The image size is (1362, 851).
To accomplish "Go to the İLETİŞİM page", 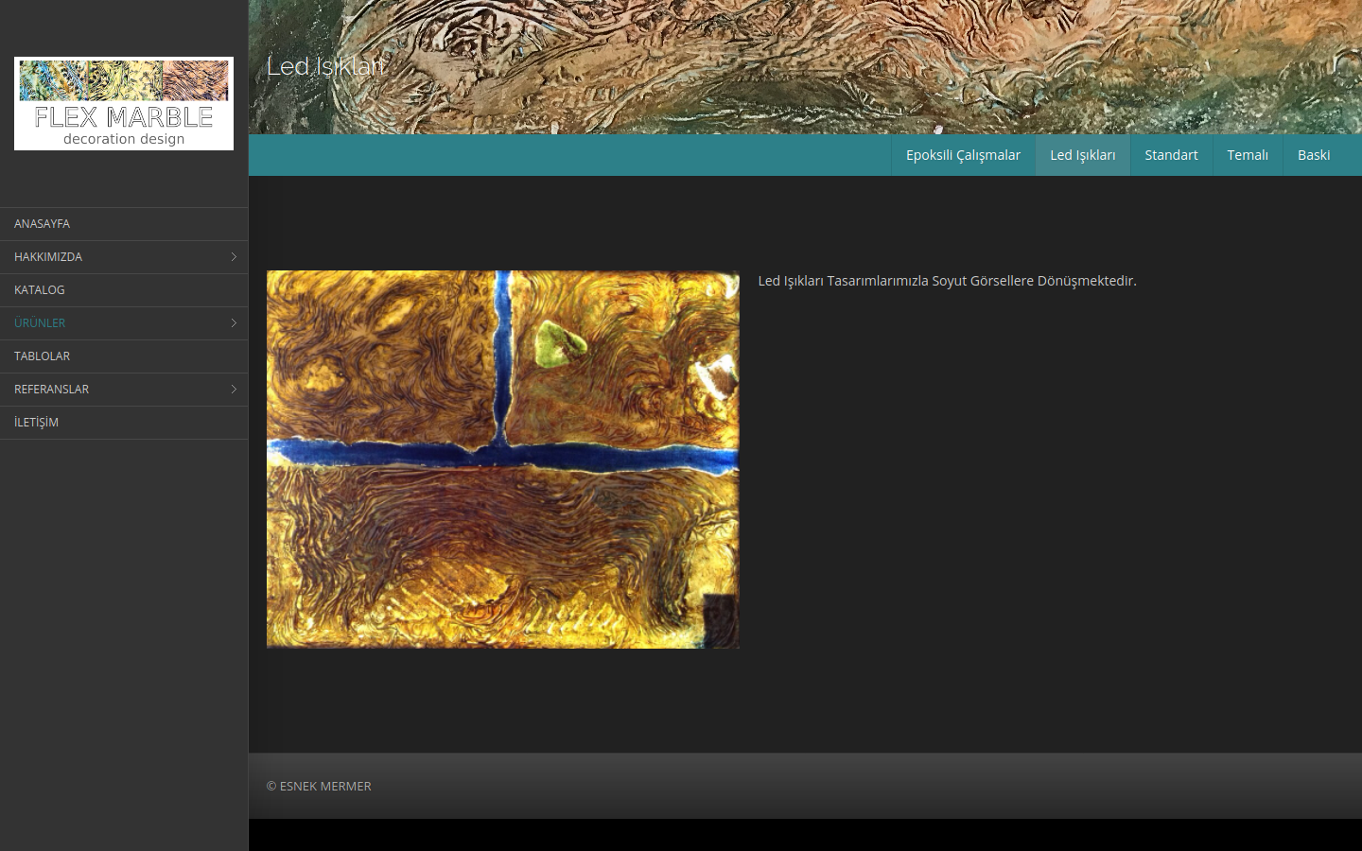I will click(124, 423).
